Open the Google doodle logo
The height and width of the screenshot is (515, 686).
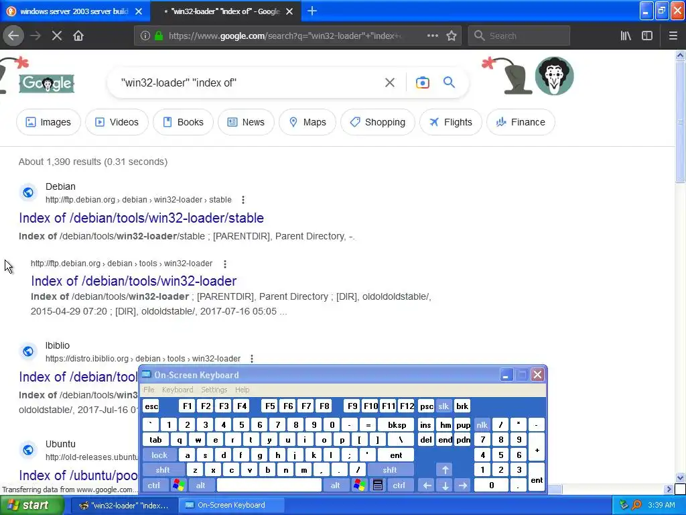point(46,82)
